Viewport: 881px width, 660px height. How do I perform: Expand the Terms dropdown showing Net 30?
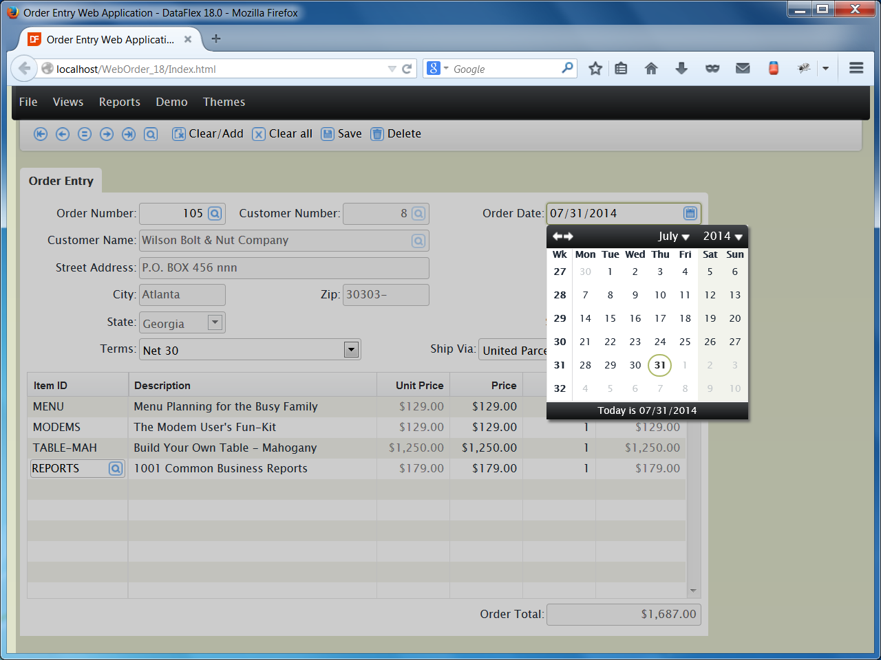click(x=351, y=349)
